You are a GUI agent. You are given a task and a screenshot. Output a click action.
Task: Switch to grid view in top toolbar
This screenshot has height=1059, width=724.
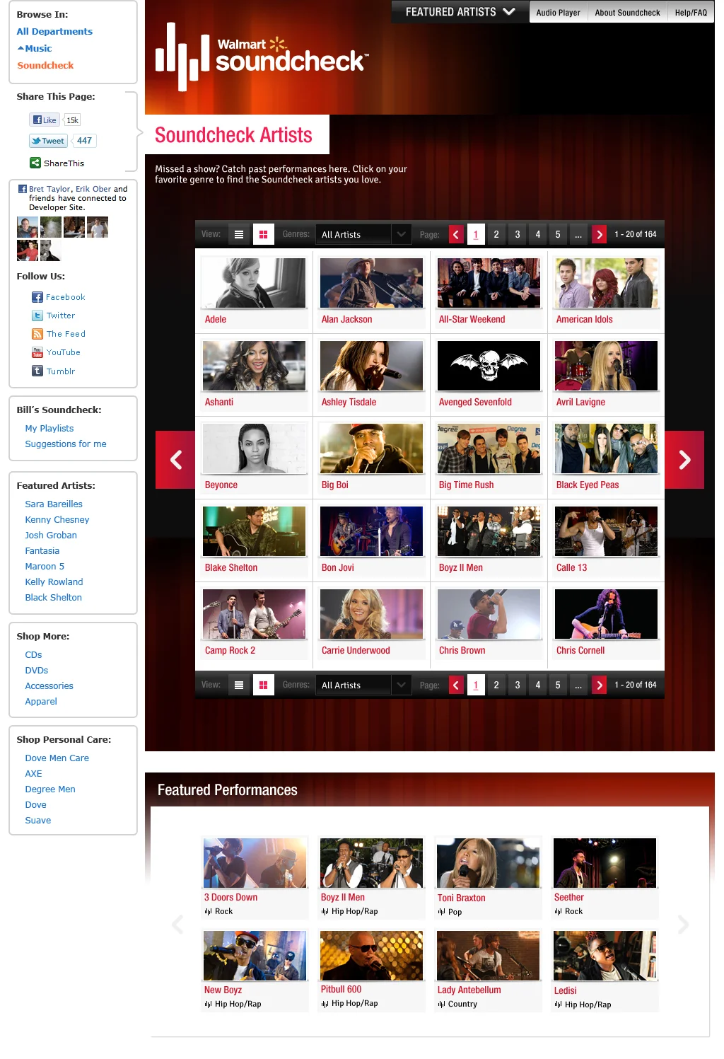(x=263, y=234)
